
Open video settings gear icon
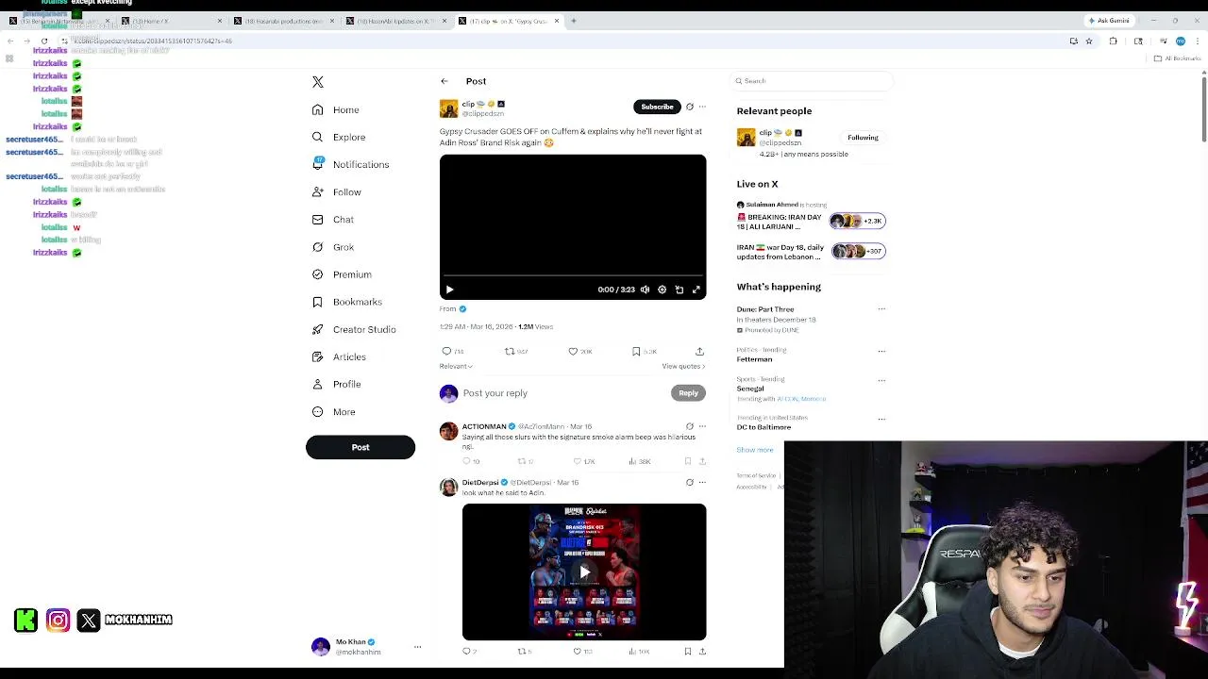[662, 290]
